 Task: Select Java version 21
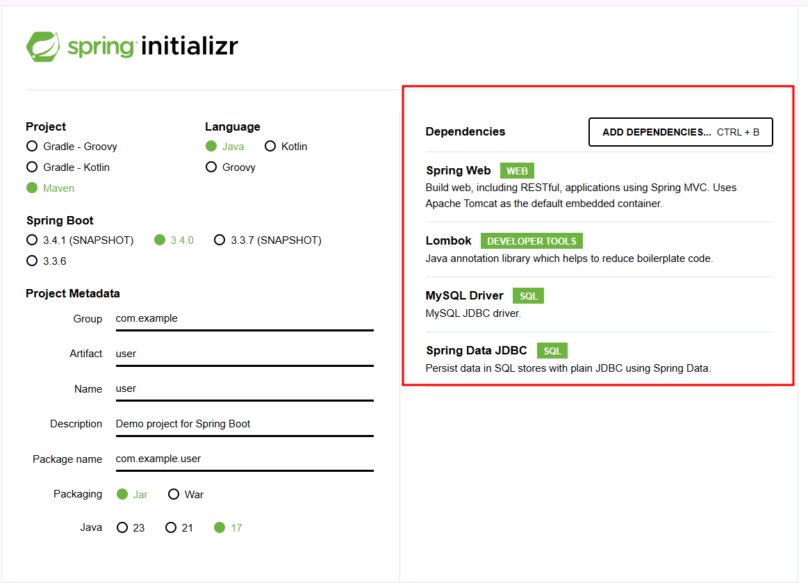179,528
